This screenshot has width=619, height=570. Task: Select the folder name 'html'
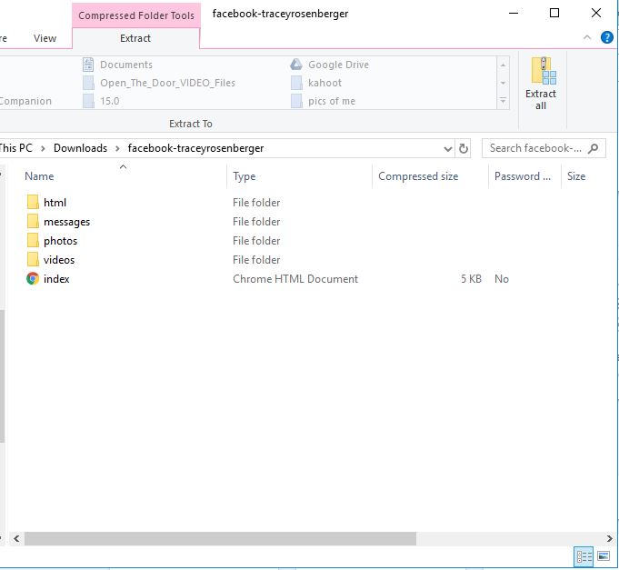(x=55, y=203)
